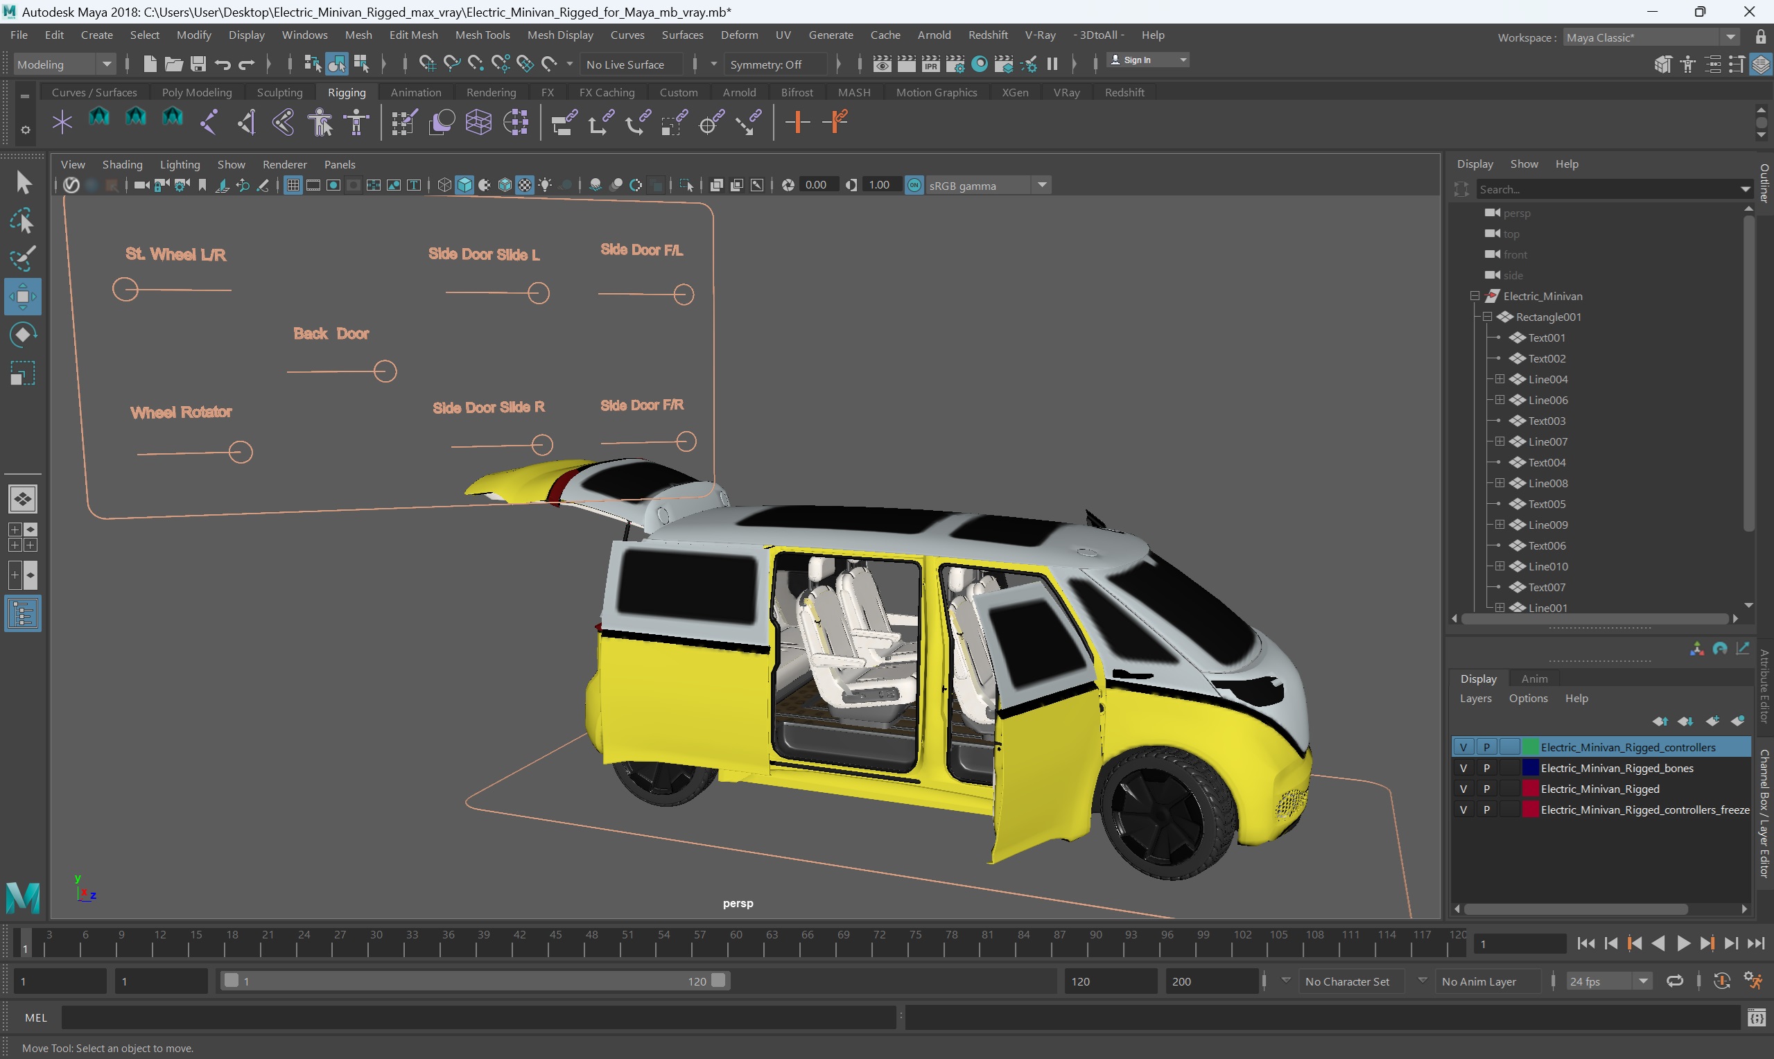The width and height of the screenshot is (1774, 1059).
Task: Click the MEL command line input
Action: (x=478, y=1017)
